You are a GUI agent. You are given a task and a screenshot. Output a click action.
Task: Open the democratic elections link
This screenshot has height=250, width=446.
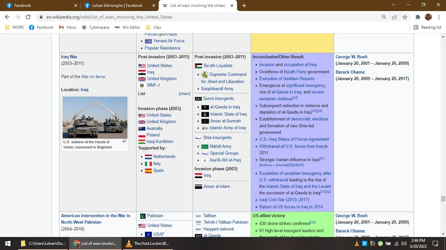(x=310, y=119)
